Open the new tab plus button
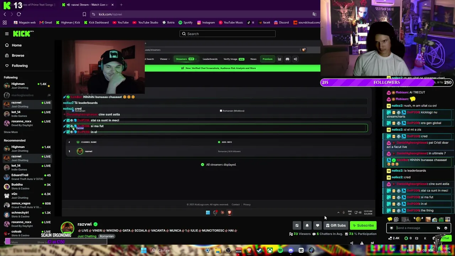455x256 pixels. (x=121, y=5)
